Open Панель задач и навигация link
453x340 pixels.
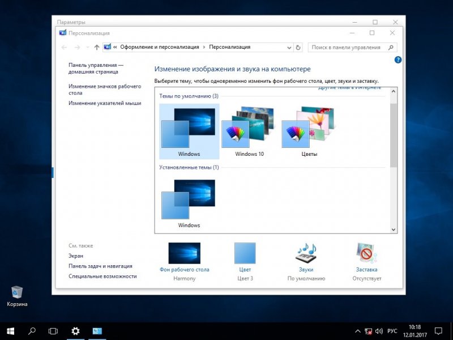[x=100, y=266]
